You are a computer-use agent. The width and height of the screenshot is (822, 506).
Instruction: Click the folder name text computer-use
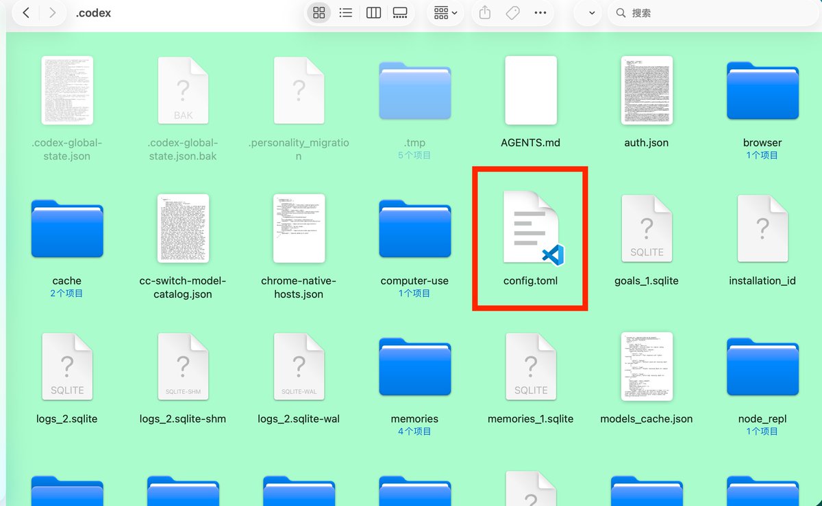[x=414, y=280]
